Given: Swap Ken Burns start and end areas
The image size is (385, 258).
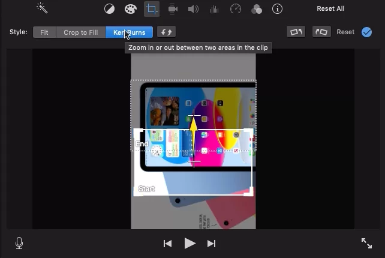Looking at the screenshot, I should pos(166,32).
